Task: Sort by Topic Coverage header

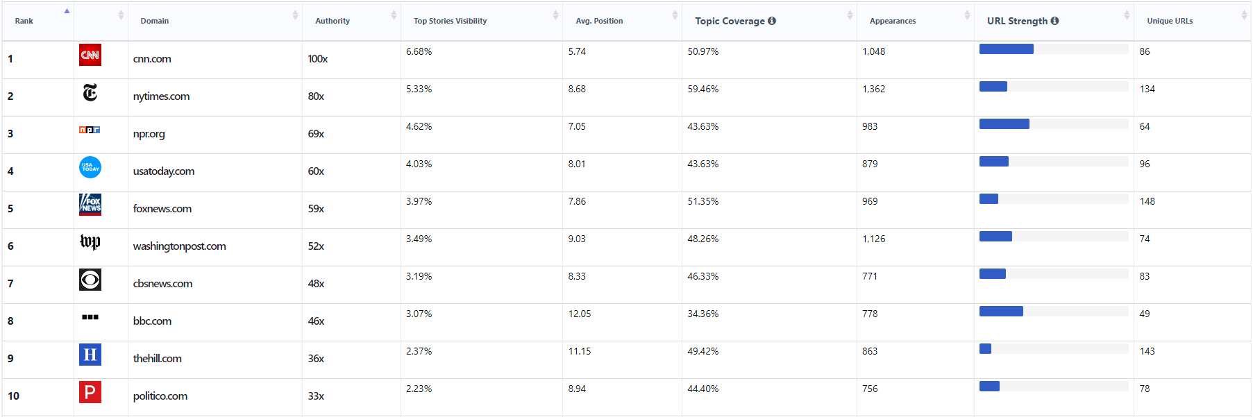Action: pos(769,21)
